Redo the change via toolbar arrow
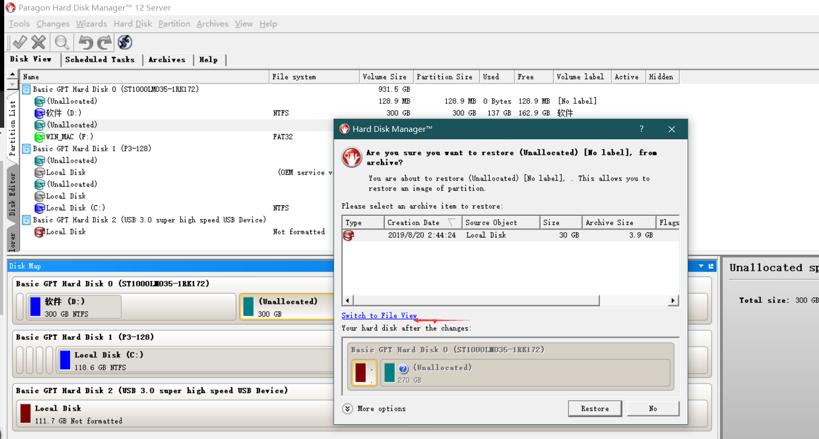Viewport: 819px width, 439px height. [x=104, y=42]
